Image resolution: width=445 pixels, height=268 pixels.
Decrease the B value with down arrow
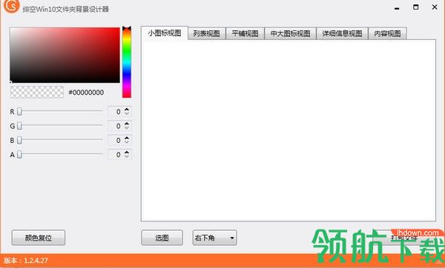[x=127, y=142]
